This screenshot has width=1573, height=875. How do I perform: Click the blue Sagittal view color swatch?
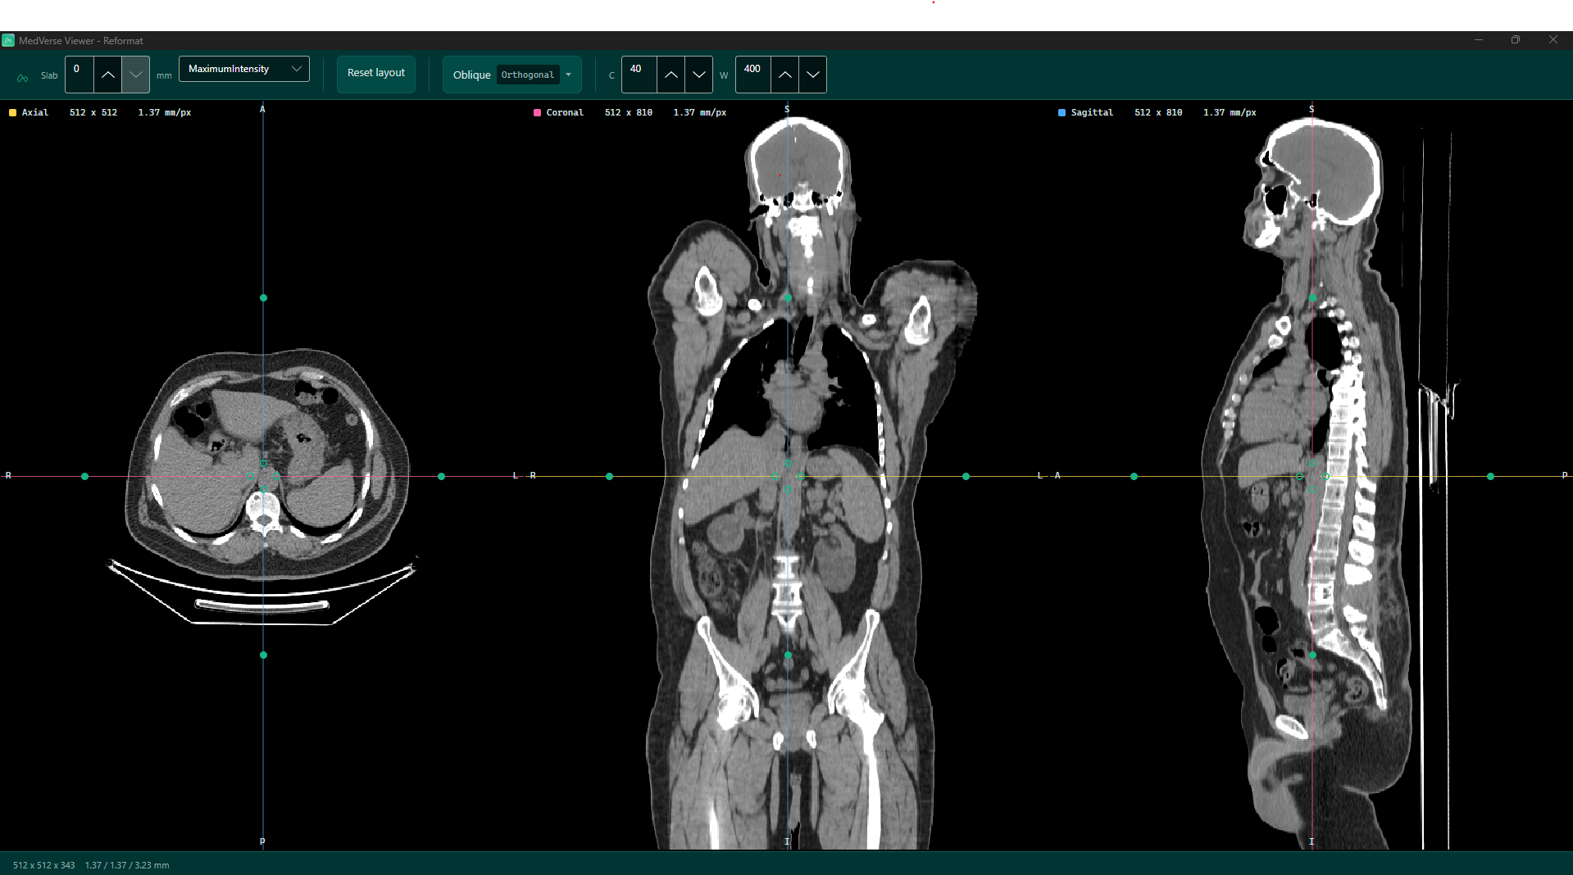click(x=1062, y=113)
